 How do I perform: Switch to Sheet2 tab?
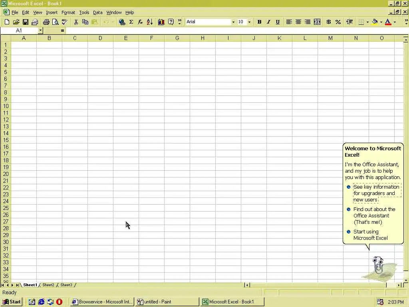(x=48, y=285)
